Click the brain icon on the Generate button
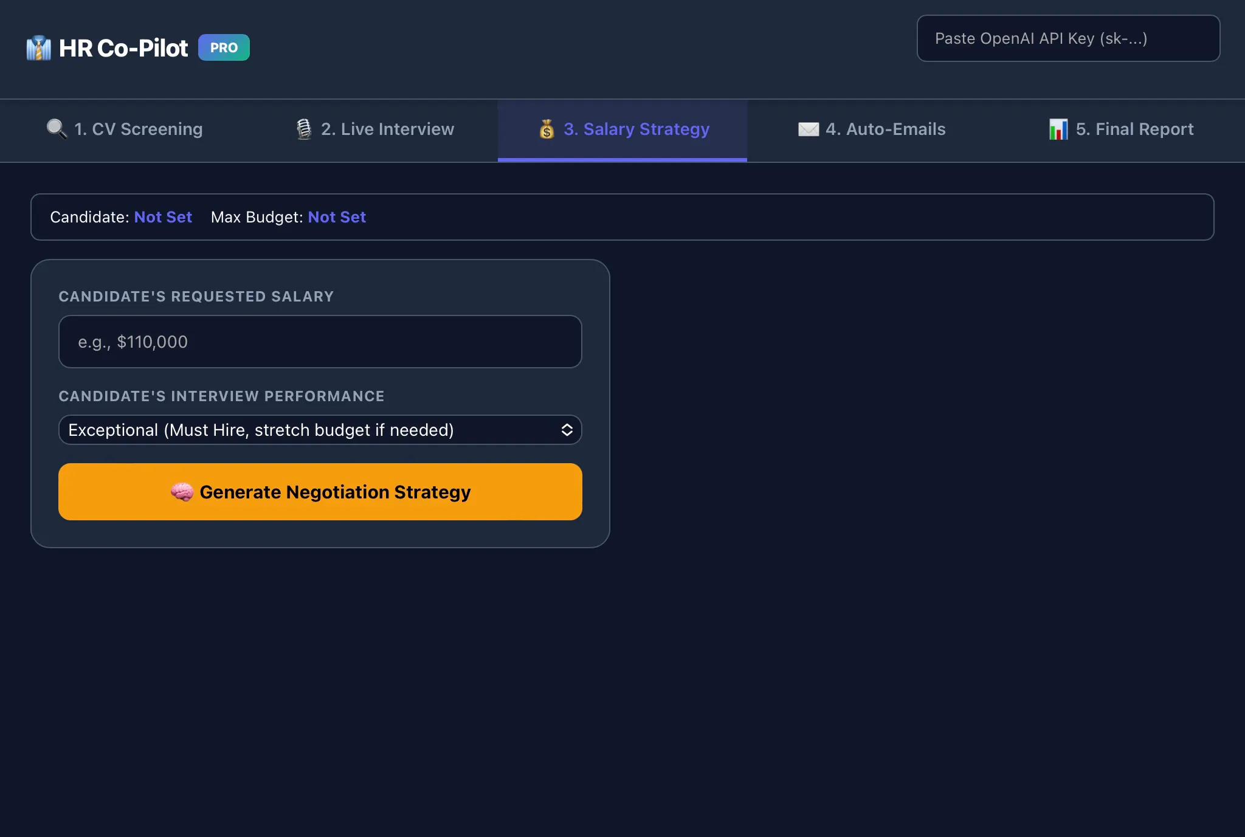Viewport: 1245px width, 837px height. click(x=182, y=492)
